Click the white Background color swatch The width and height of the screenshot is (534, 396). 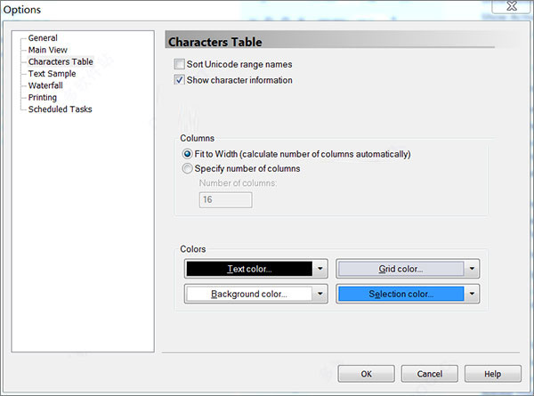(x=249, y=294)
